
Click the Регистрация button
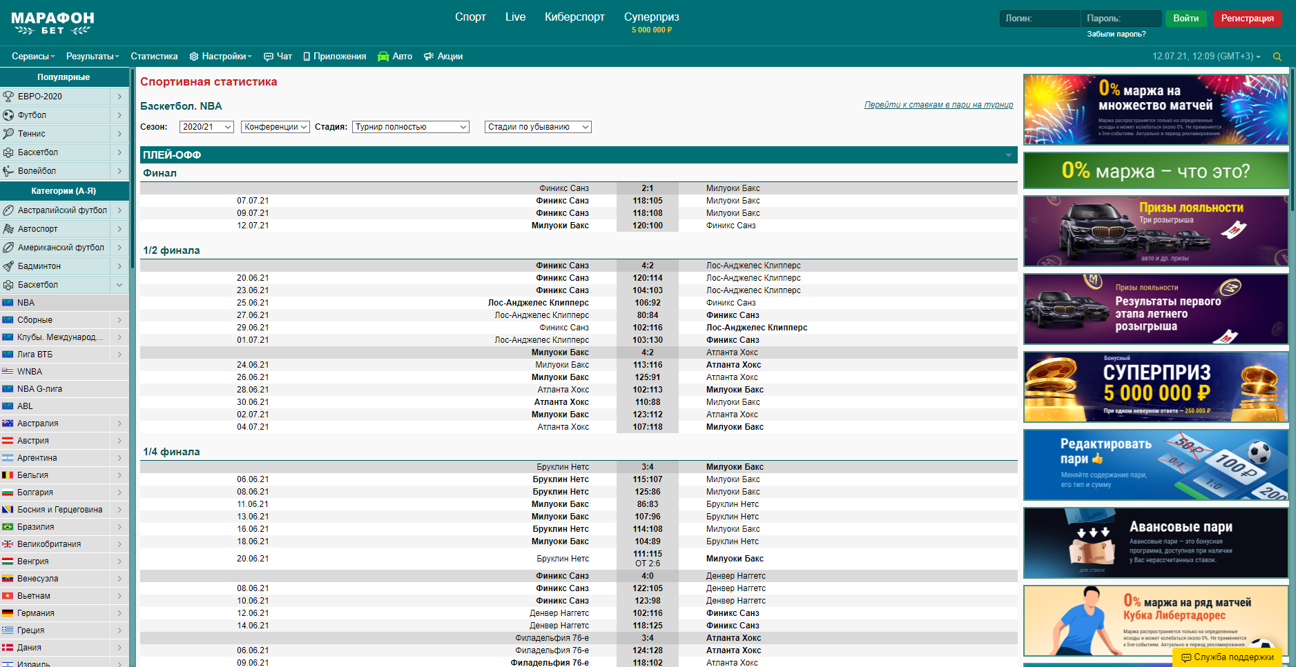coord(1248,19)
